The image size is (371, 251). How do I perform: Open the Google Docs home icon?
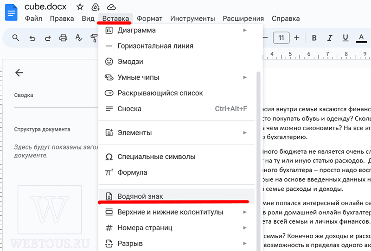pos(11,13)
